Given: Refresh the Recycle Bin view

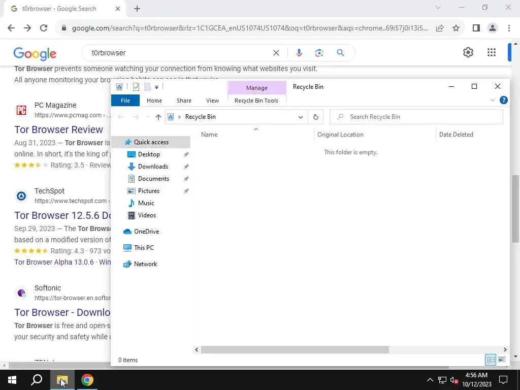Looking at the screenshot, I should point(316,117).
